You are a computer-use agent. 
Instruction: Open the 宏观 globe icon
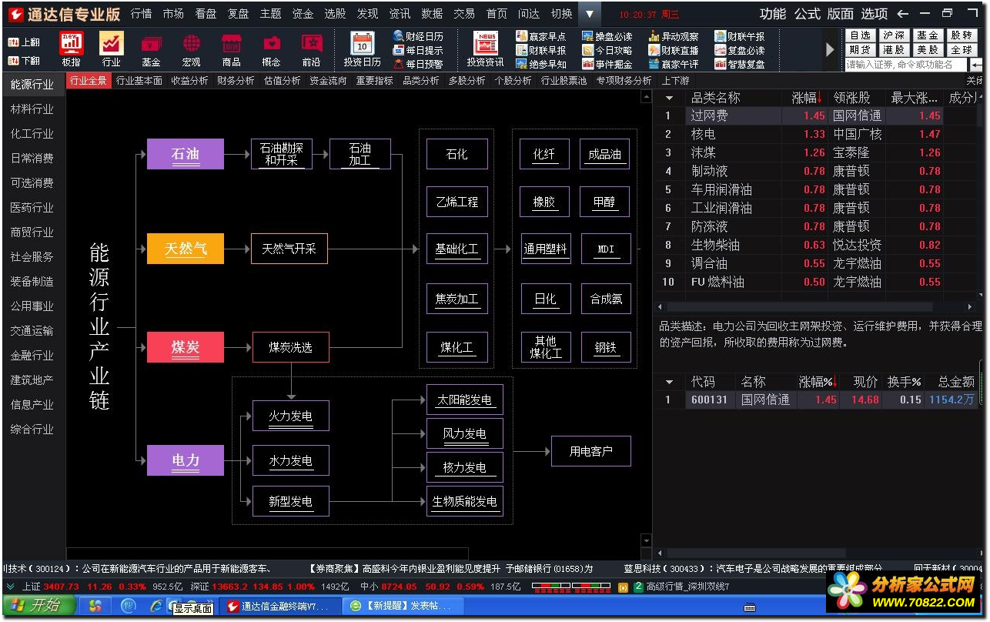coord(191,48)
